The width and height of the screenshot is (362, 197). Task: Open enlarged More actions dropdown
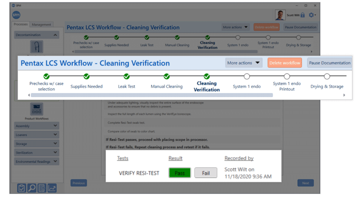pyautogui.click(x=244, y=63)
